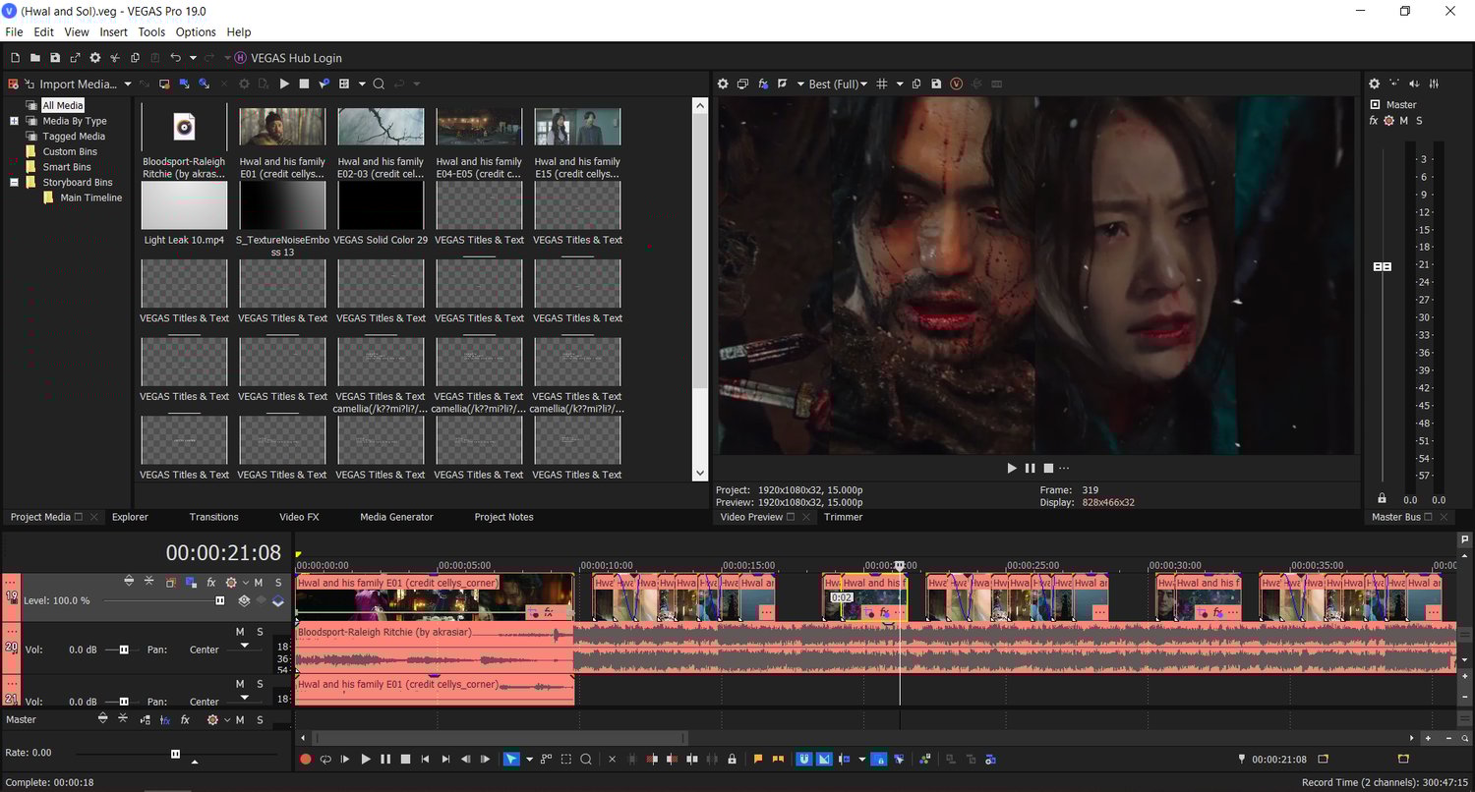1475x792 pixels.
Task: Expand the Media By Type tree node
Action: [15, 121]
